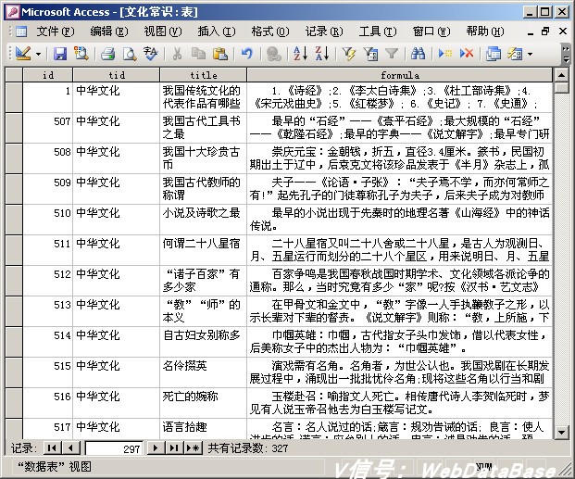Select the title column header

204,75
